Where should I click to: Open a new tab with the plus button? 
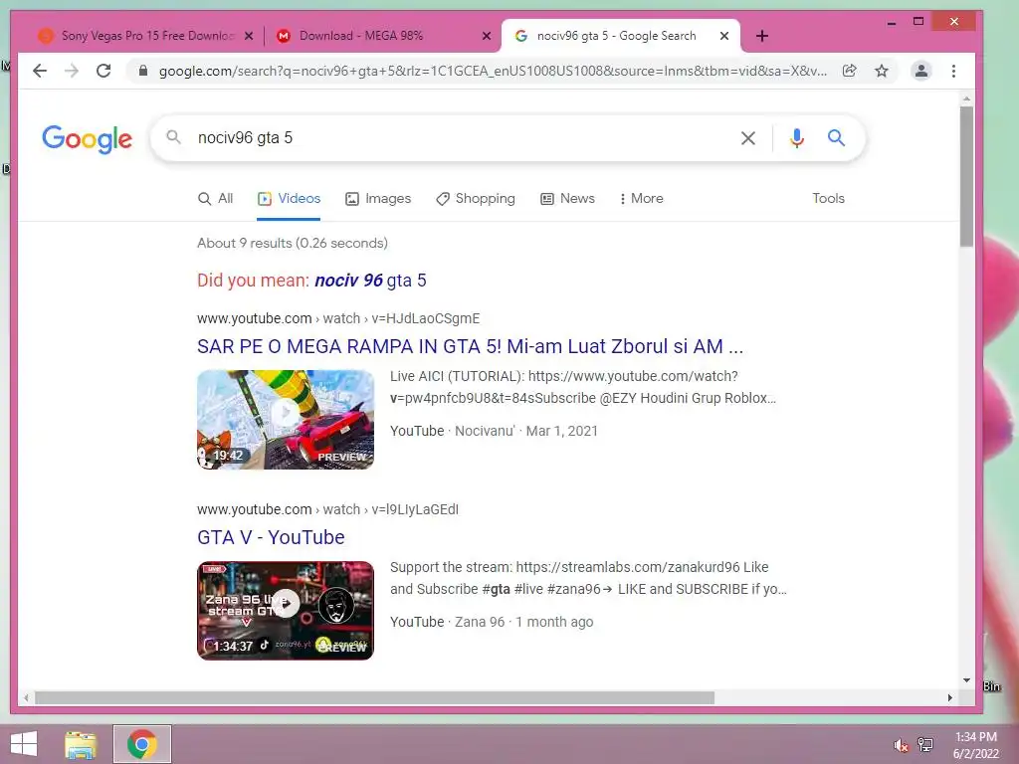(x=762, y=36)
